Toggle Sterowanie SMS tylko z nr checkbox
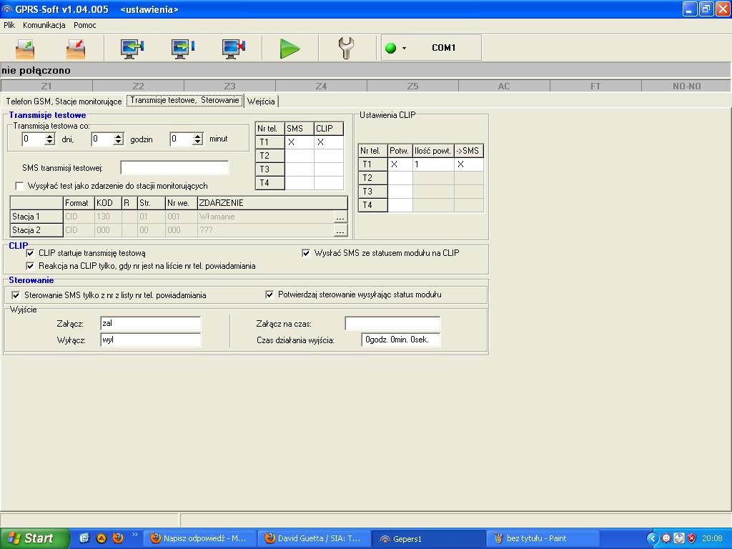Image resolution: width=732 pixels, height=549 pixels. [16, 295]
